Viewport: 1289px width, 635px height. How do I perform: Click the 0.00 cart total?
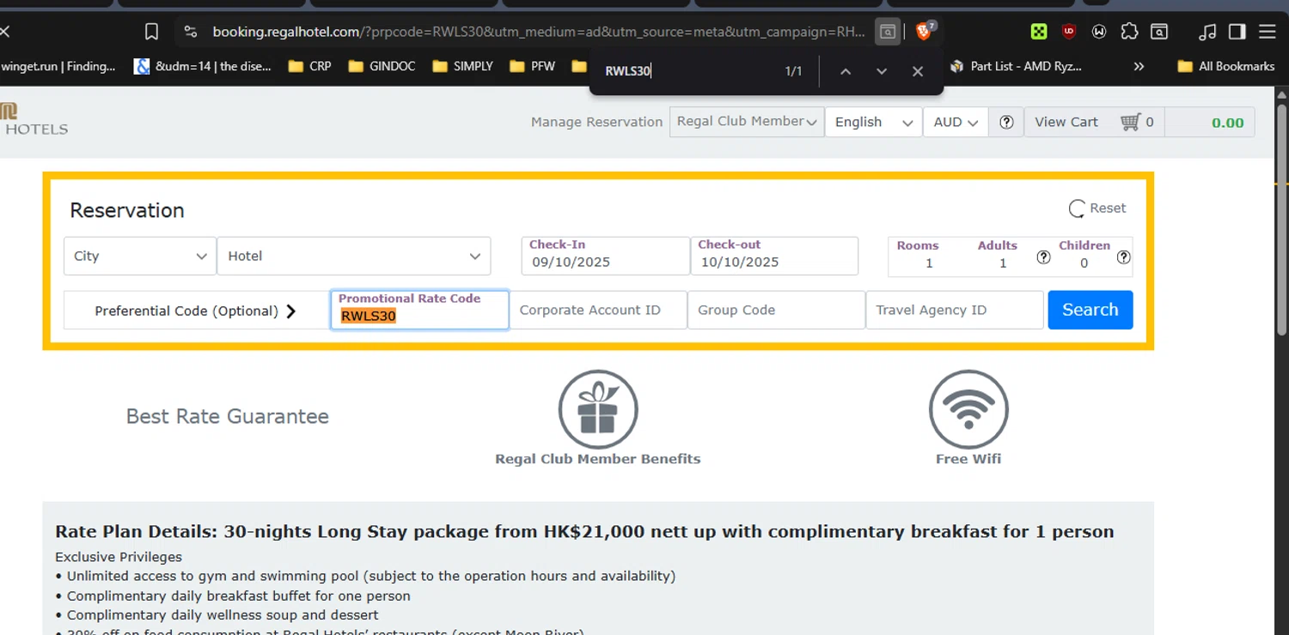pos(1227,123)
